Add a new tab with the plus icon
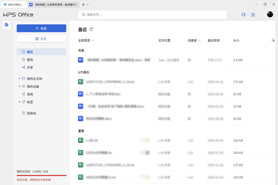The height and width of the screenshot is (185, 278). (83, 5)
